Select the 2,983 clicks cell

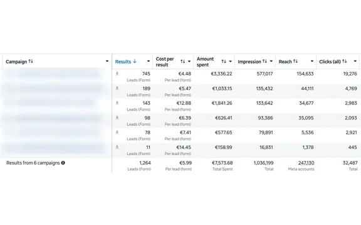click(x=351, y=103)
